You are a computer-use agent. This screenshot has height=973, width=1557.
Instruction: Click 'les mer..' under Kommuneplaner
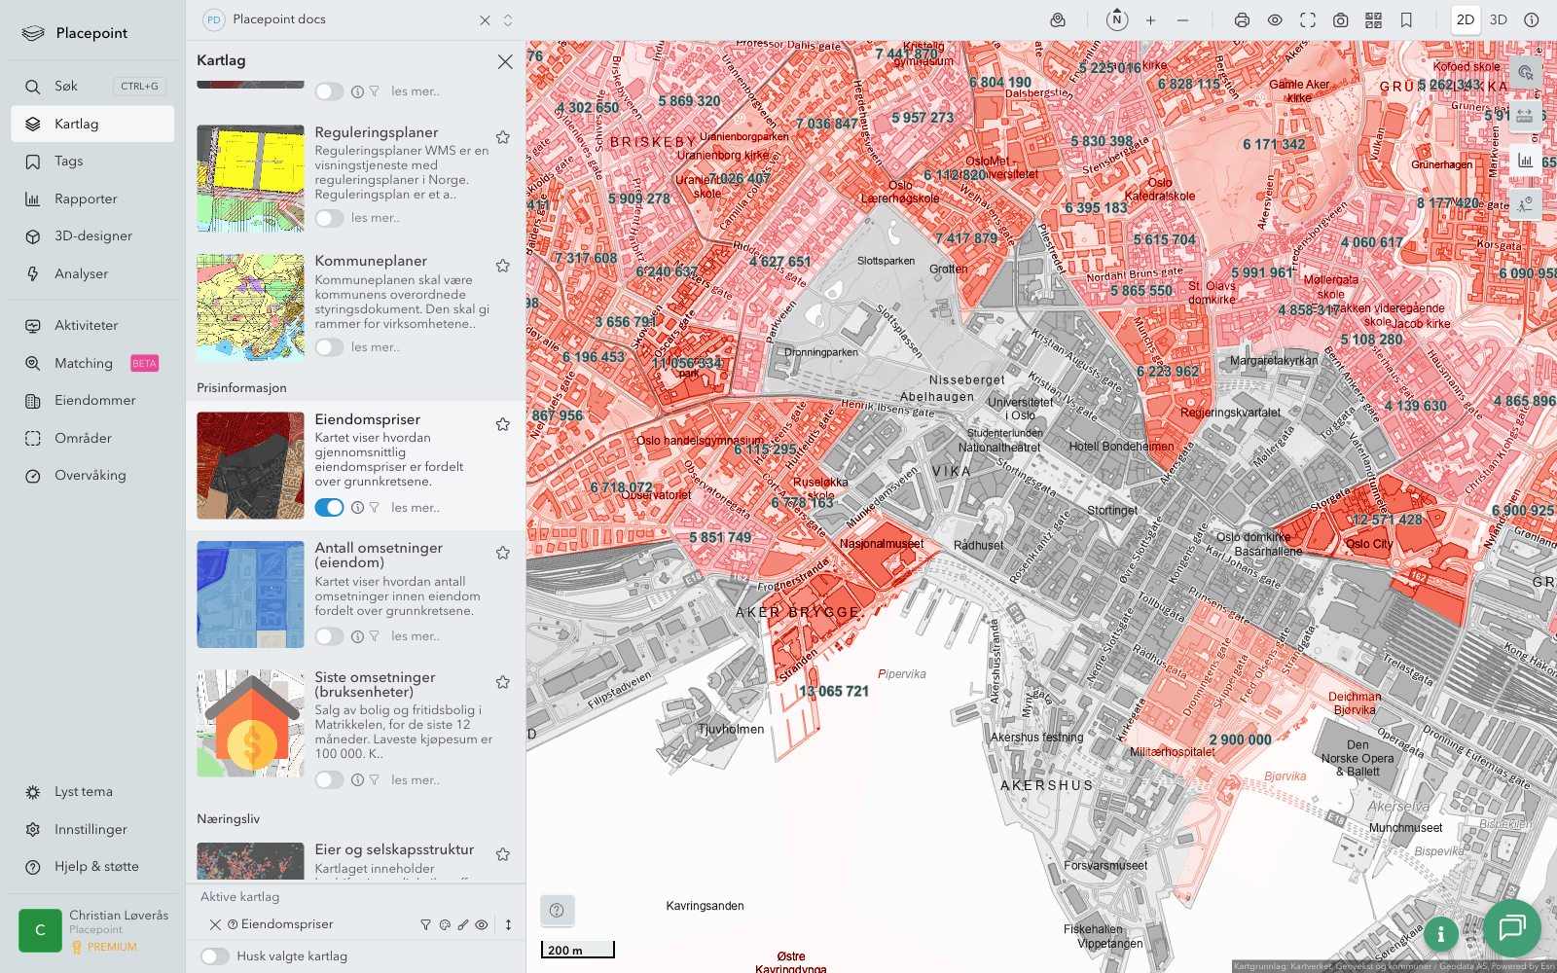[x=375, y=347]
